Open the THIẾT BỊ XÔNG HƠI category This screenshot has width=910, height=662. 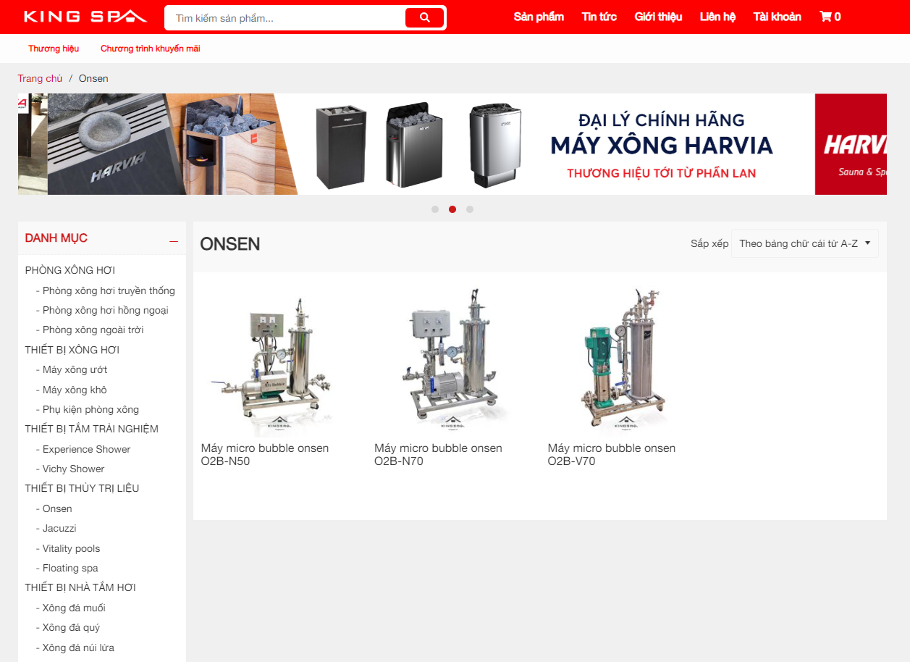click(x=72, y=350)
